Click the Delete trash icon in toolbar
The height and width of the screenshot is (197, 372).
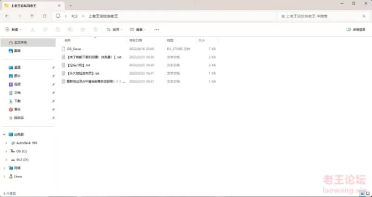click(x=95, y=29)
